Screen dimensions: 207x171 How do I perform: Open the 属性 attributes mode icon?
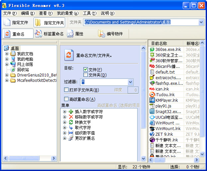click(x=70, y=34)
